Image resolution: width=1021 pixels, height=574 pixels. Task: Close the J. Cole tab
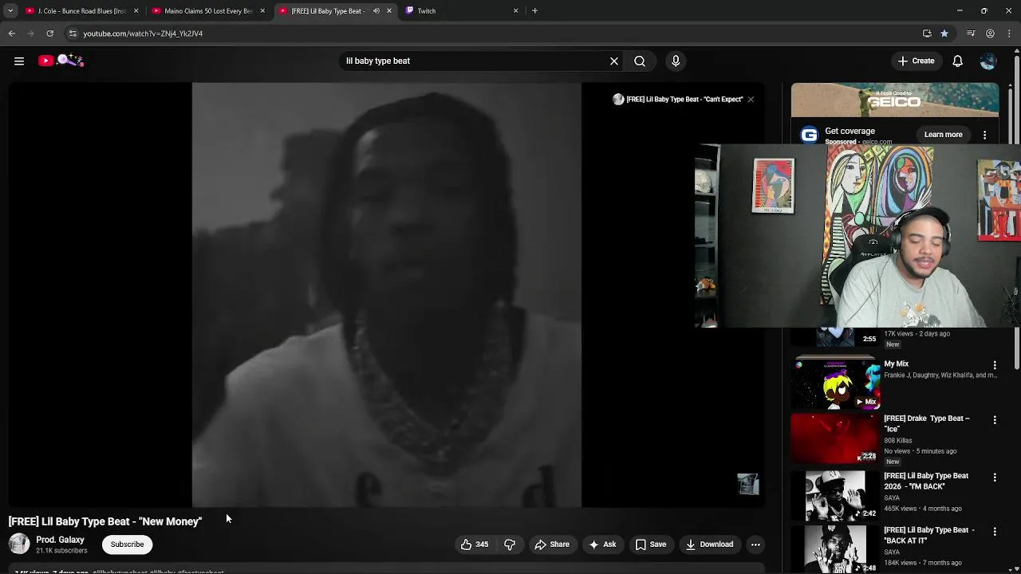(136, 11)
